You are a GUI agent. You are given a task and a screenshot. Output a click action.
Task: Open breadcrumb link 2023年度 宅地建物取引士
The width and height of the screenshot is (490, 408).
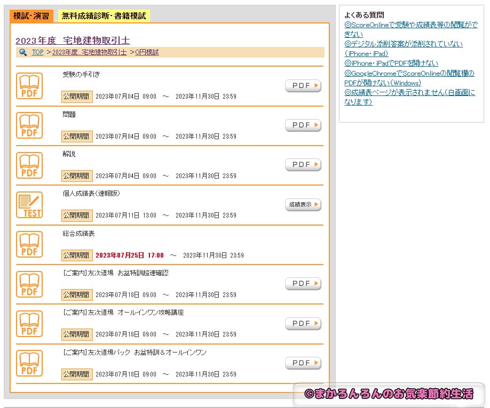point(89,52)
